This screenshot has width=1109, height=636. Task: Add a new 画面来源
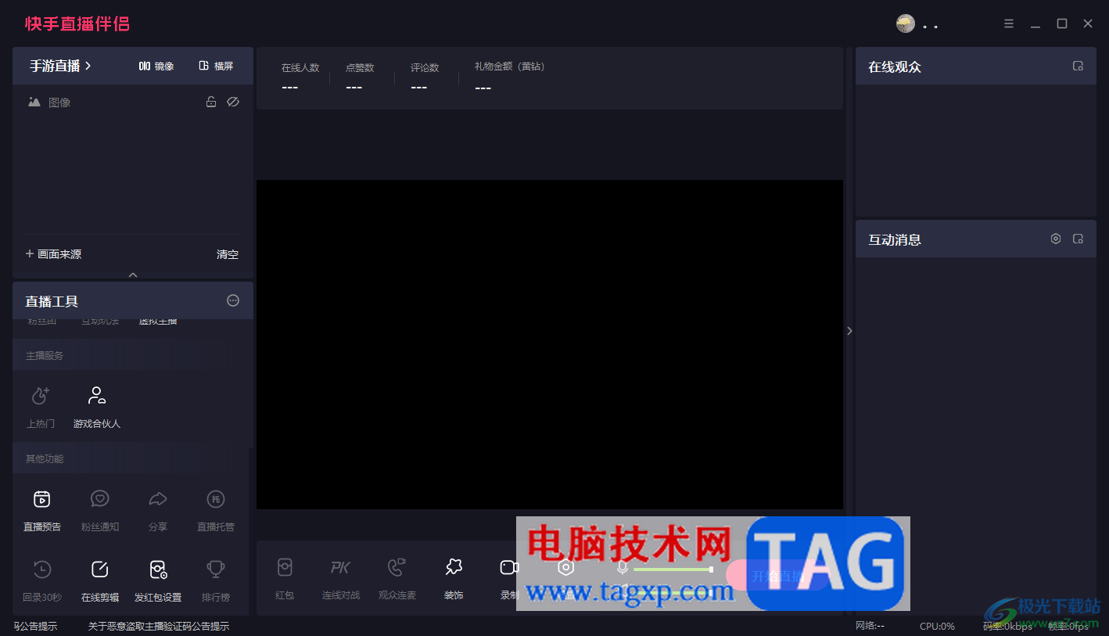[53, 254]
